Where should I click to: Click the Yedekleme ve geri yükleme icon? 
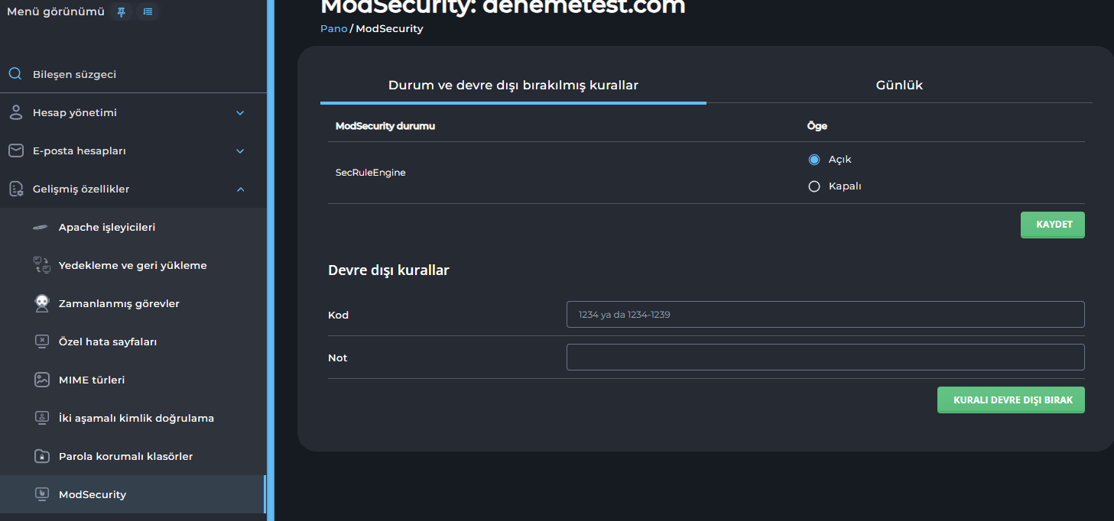tap(41, 265)
